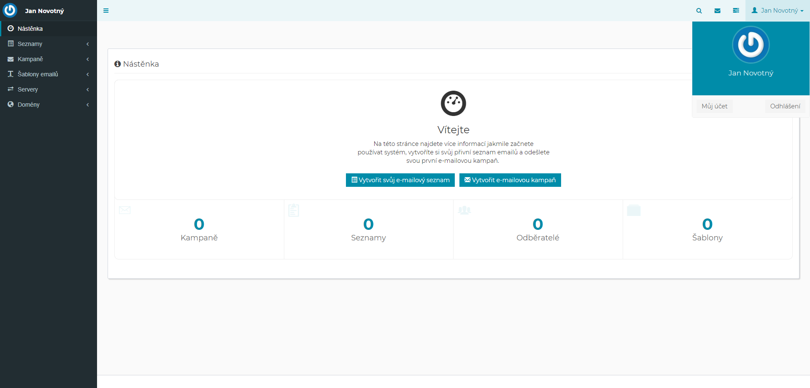Screen dimensions: 810x388
Task: Click the user avatar in dropdown panel
Action: coord(751,45)
